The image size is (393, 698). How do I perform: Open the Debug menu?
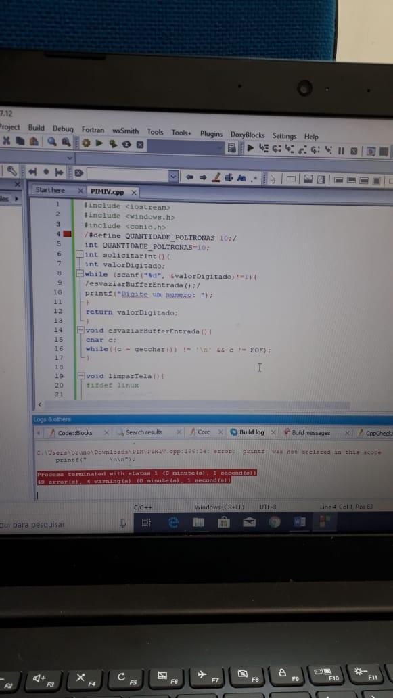point(63,129)
